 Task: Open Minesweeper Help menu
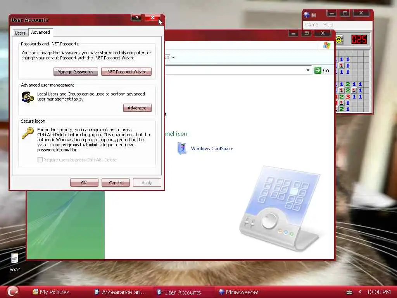coord(328,24)
